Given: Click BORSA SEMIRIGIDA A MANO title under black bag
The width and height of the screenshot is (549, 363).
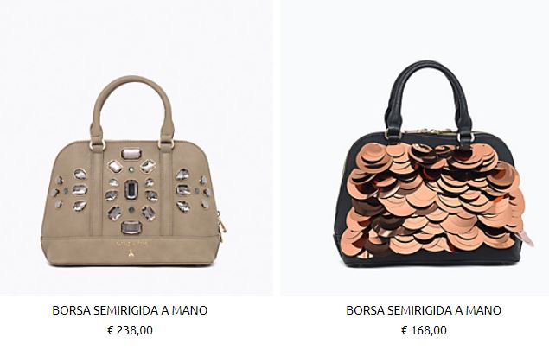Looking at the screenshot, I should coord(424,310).
